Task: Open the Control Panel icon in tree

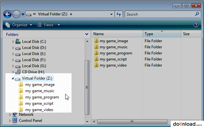Action: (15, 120)
